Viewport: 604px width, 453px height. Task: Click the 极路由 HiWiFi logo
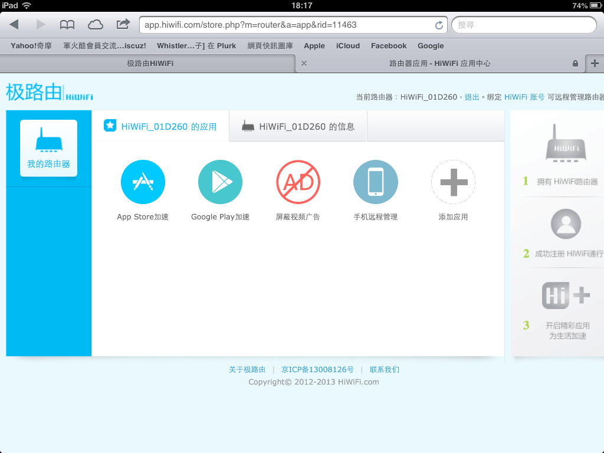tap(50, 93)
